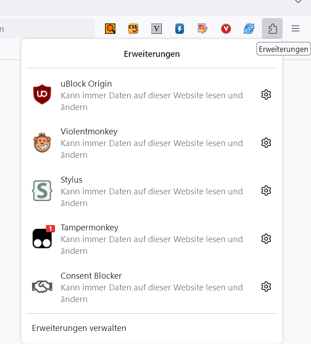The image size is (311, 344).
Task: Click the blue sync arrows toolbar icon
Action: click(249, 29)
